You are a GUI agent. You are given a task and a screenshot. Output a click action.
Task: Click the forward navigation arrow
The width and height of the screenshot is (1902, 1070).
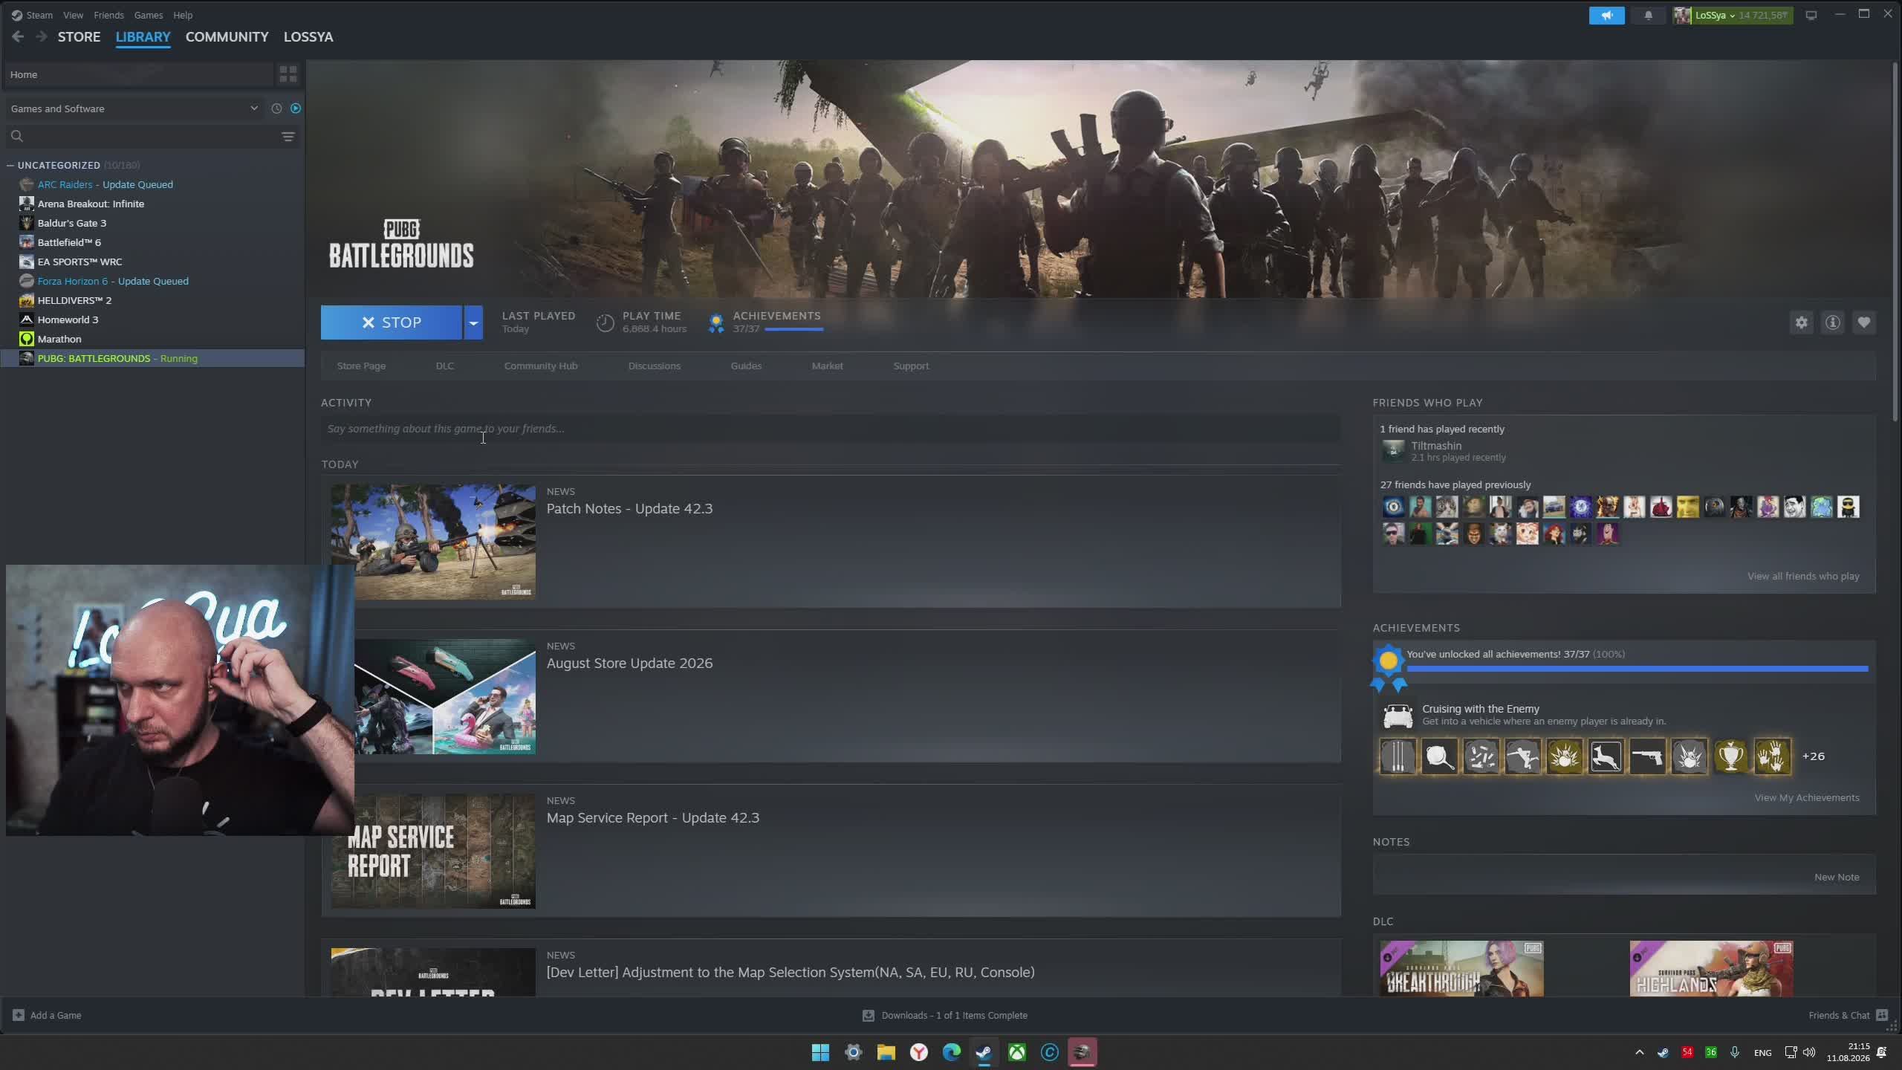click(42, 36)
